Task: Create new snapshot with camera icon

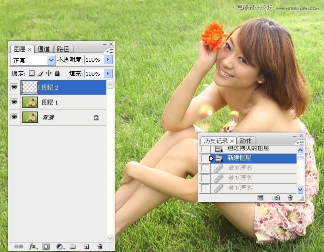Action: coord(276,198)
